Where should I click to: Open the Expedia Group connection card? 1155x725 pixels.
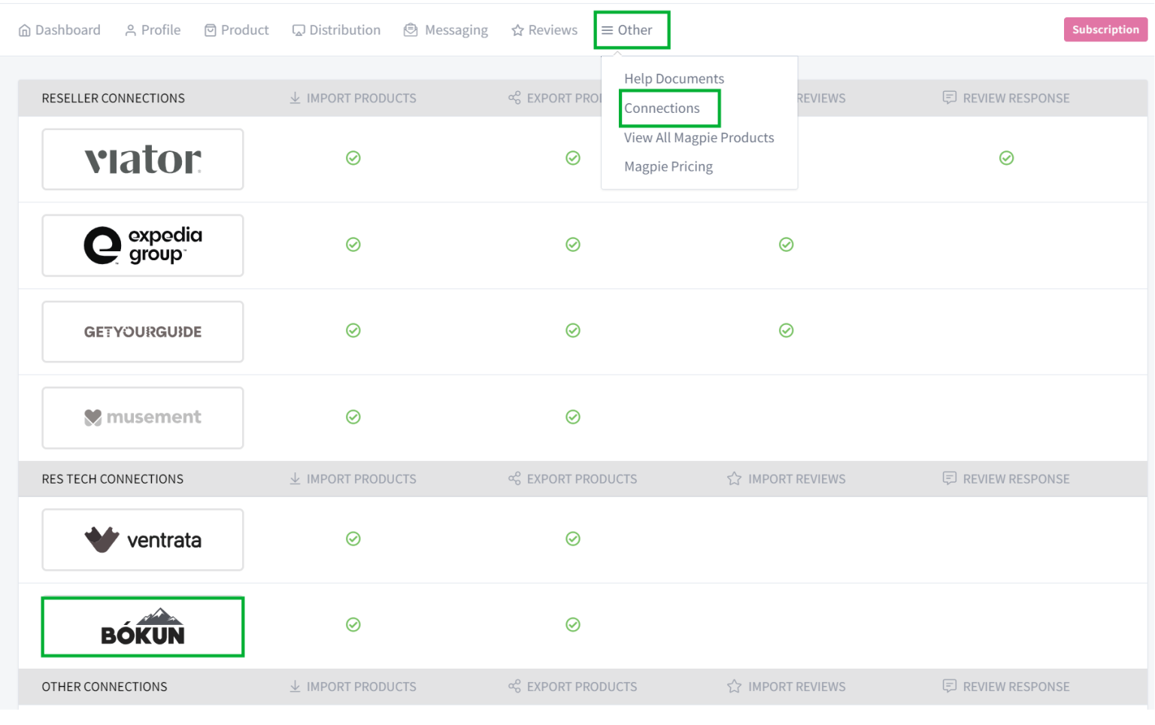click(x=143, y=245)
